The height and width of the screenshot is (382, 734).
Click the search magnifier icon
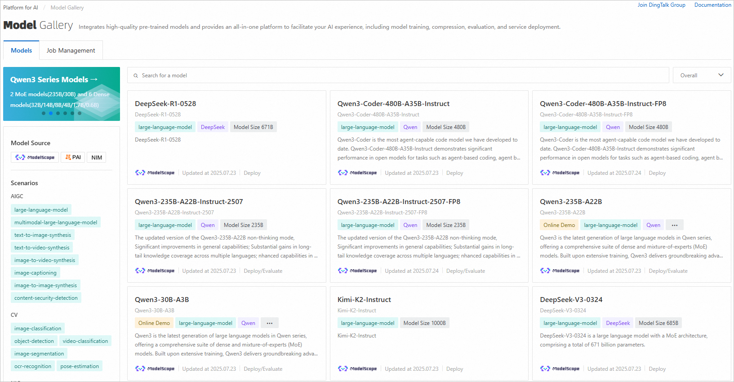coord(136,76)
